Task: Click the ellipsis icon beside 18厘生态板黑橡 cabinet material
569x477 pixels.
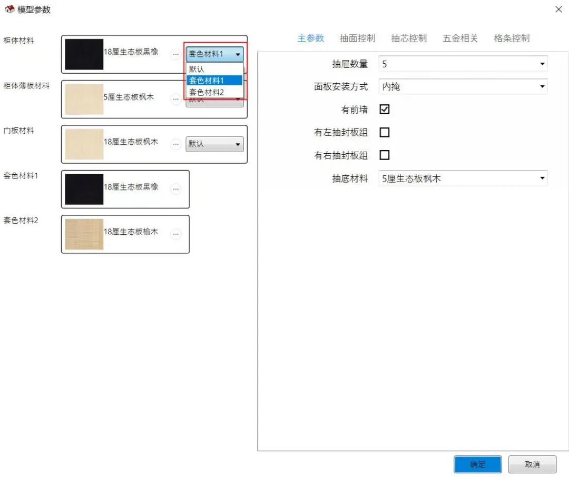Action: 176,54
